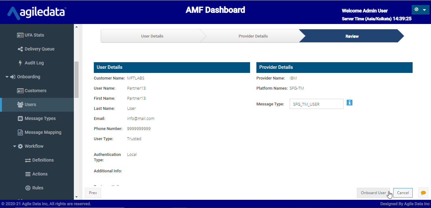Collapse the Workflow submenu arrow
Screen dimensions: 431x208
click(x=15, y=146)
